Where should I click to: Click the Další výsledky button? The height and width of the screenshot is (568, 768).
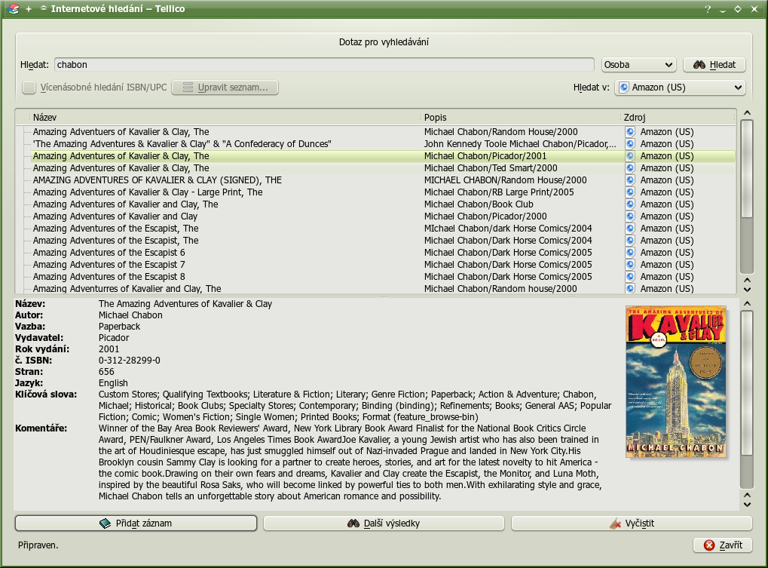click(384, 523)
